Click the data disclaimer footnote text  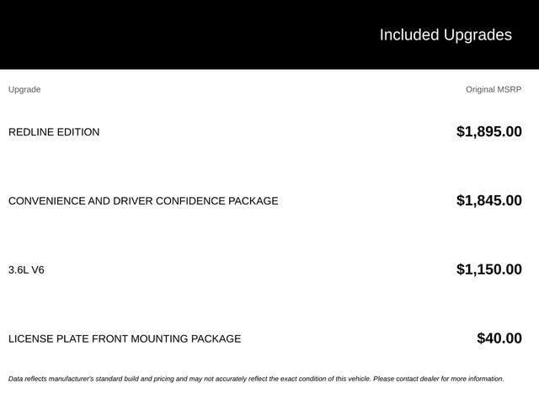point(256,379)
